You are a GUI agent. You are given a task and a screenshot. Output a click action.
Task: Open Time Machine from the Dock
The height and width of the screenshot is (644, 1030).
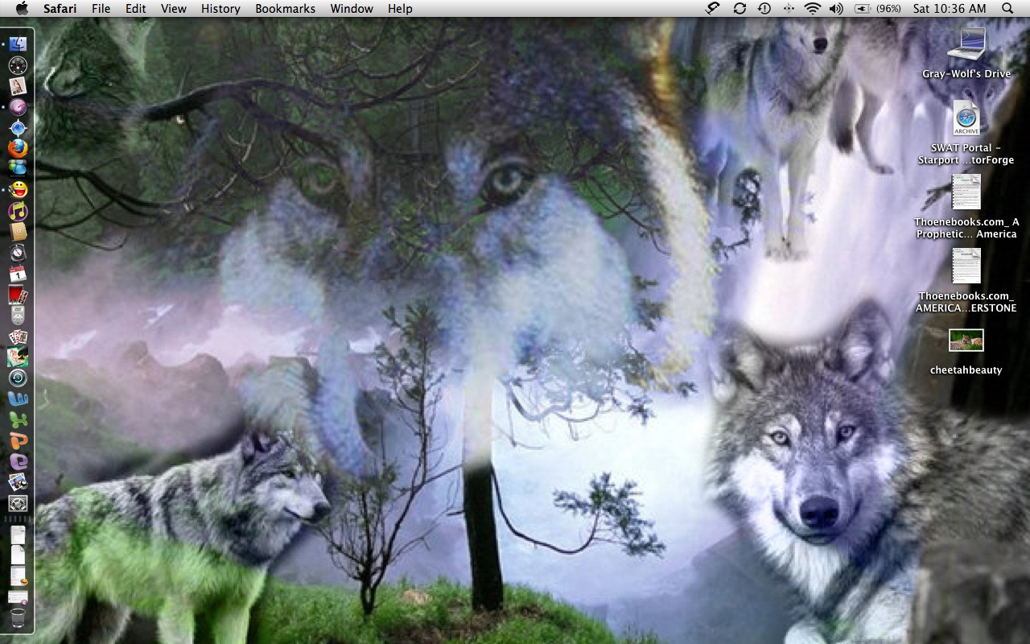point(18,378)
